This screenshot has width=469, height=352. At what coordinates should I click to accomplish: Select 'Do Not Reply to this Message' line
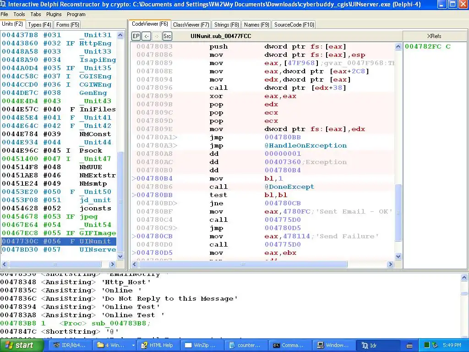pos(119,299)
